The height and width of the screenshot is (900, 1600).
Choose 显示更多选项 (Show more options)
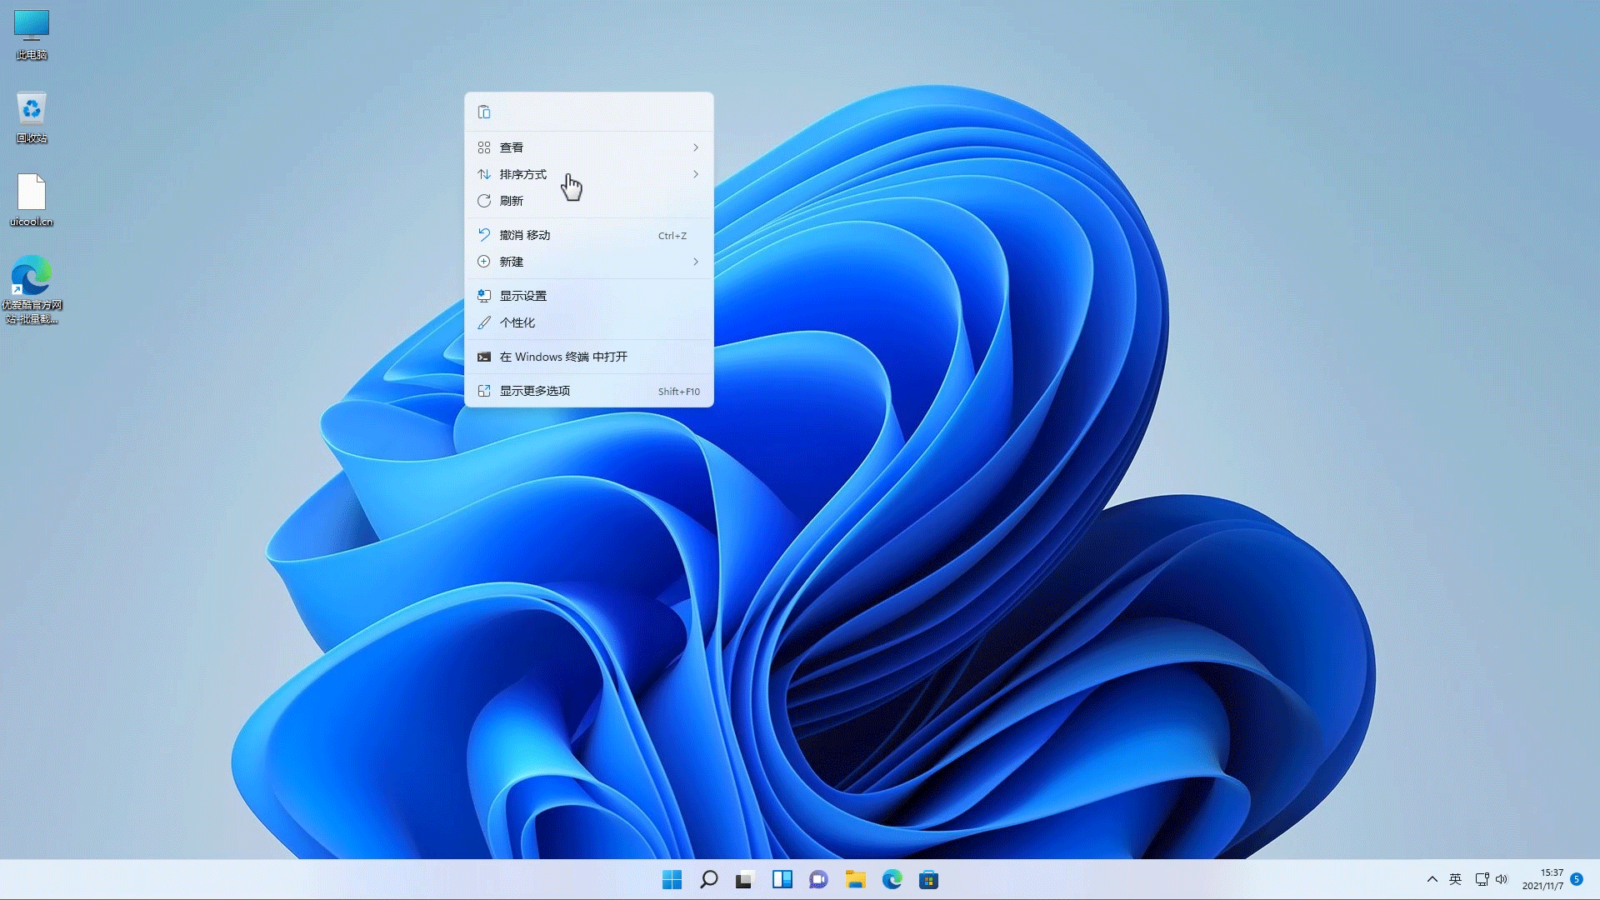(535, 391)
